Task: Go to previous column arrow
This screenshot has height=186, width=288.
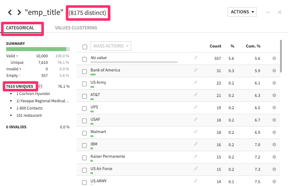Action: [10, 12]
